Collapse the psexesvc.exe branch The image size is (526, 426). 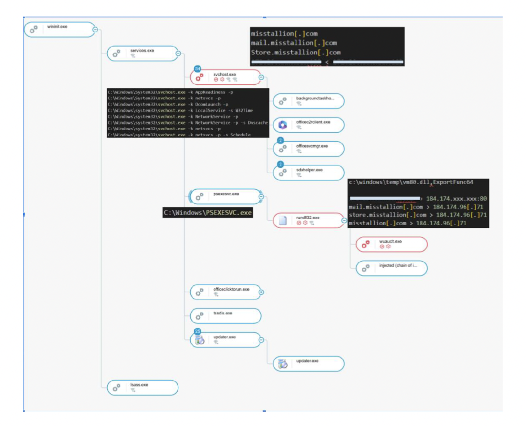pos(261,196)
